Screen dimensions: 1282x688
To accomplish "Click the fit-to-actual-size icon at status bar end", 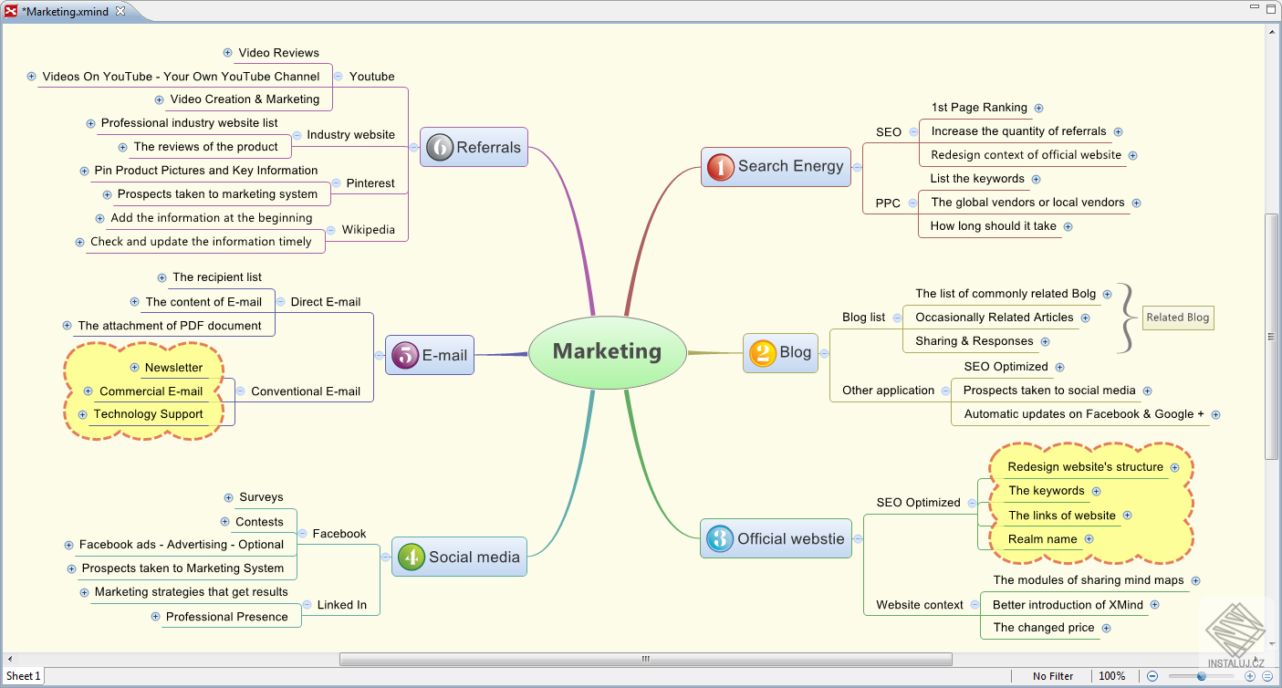I will [1267, 676].
